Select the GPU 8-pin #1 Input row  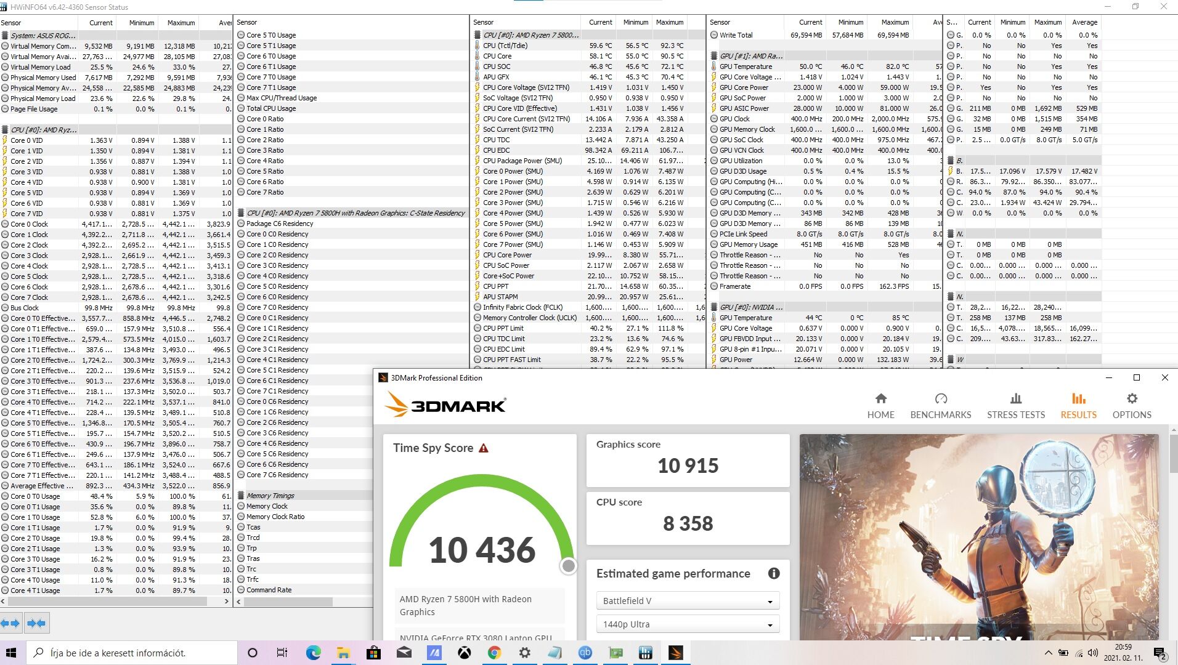point(826,349)
